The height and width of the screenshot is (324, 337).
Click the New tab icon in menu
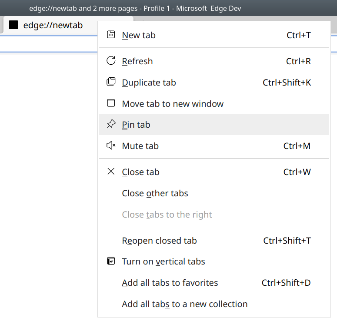[x=111, y=35]
